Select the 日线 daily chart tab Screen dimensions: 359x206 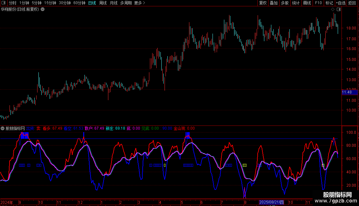[x=92, y=3]
